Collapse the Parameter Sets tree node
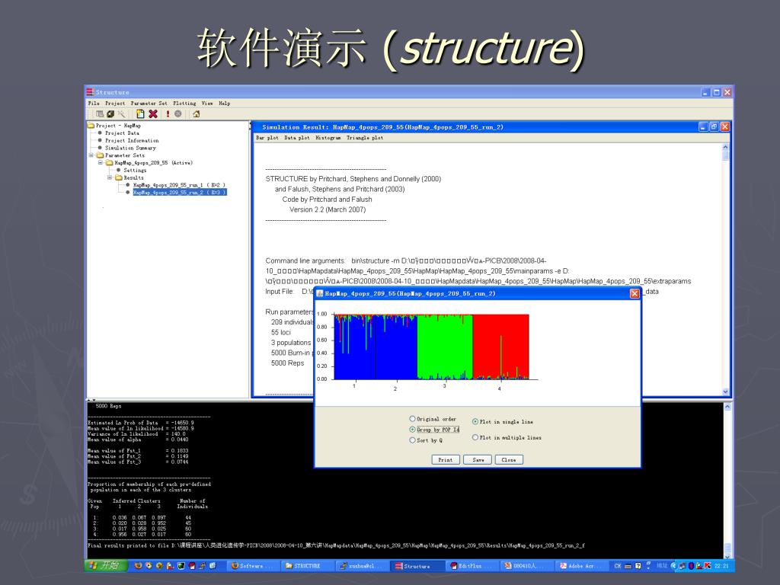780x585 pixels. (x=91, y=155)
